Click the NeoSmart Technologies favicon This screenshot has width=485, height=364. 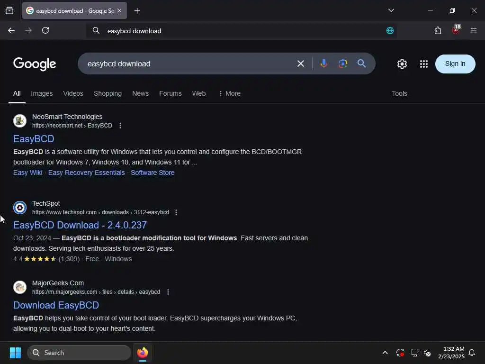(x=20, y=121)
